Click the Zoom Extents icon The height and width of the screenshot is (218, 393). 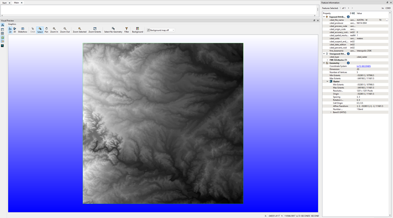click(x=95, y=30)
